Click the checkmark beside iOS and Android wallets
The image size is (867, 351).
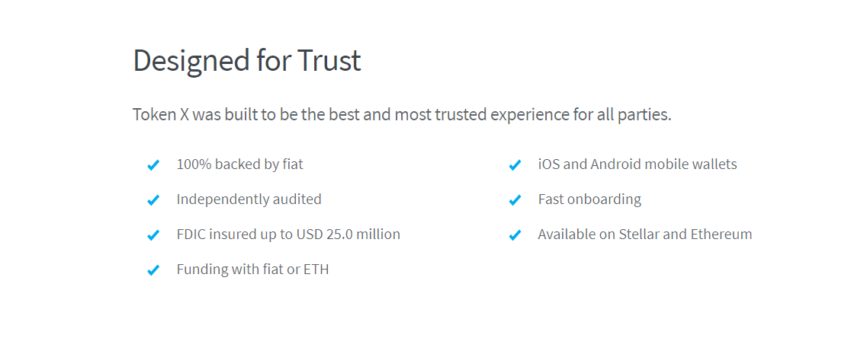pyautogui.click(x=515, y=165)
